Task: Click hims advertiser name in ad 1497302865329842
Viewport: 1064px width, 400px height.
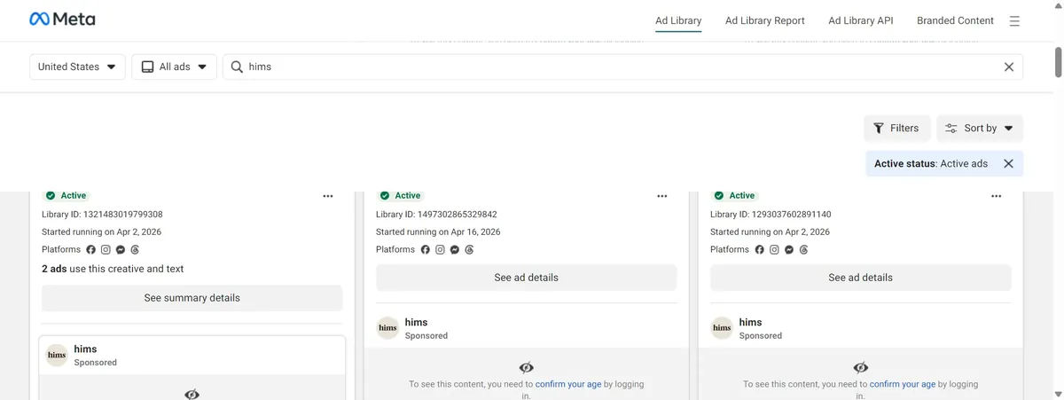Action: (x=417, y=323)
